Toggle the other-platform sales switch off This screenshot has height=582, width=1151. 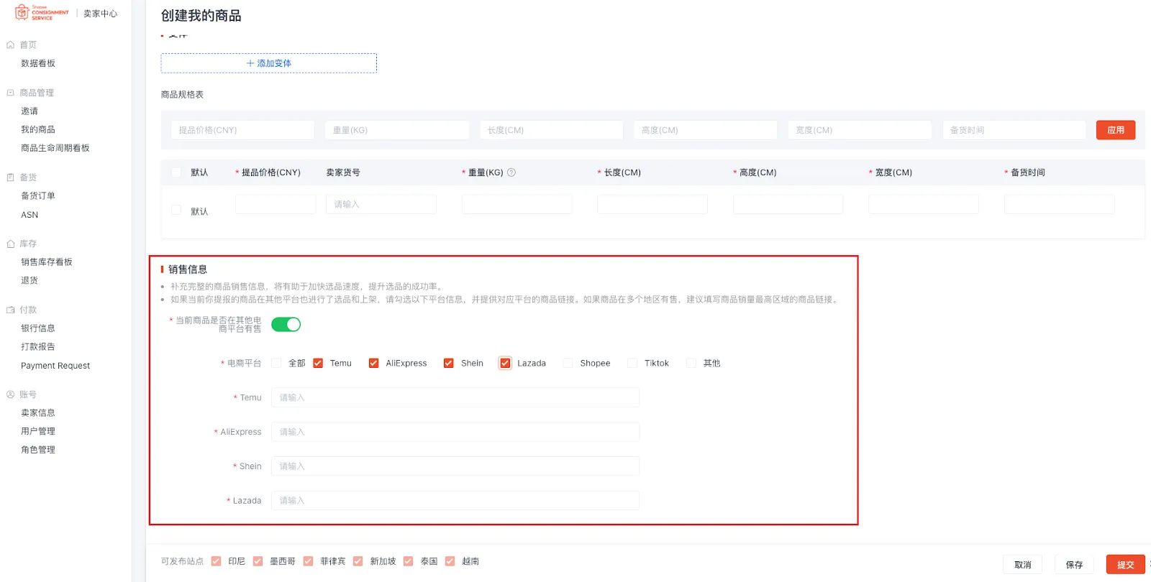pos(286,325)
